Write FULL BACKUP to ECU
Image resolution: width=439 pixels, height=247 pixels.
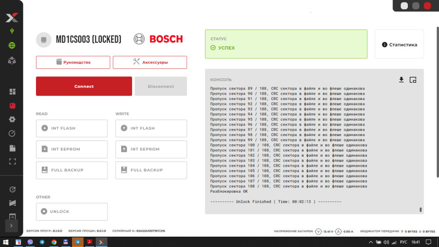[151, 170]
